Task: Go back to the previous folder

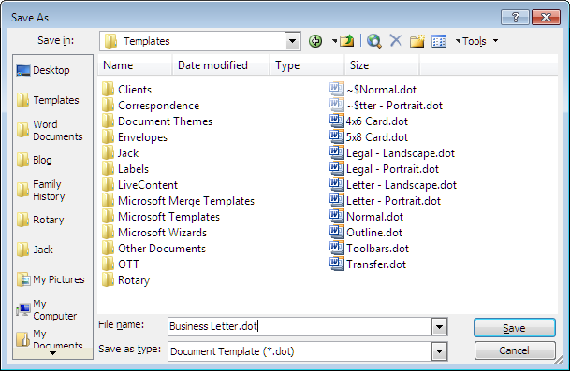Action: tap(315, 41)
